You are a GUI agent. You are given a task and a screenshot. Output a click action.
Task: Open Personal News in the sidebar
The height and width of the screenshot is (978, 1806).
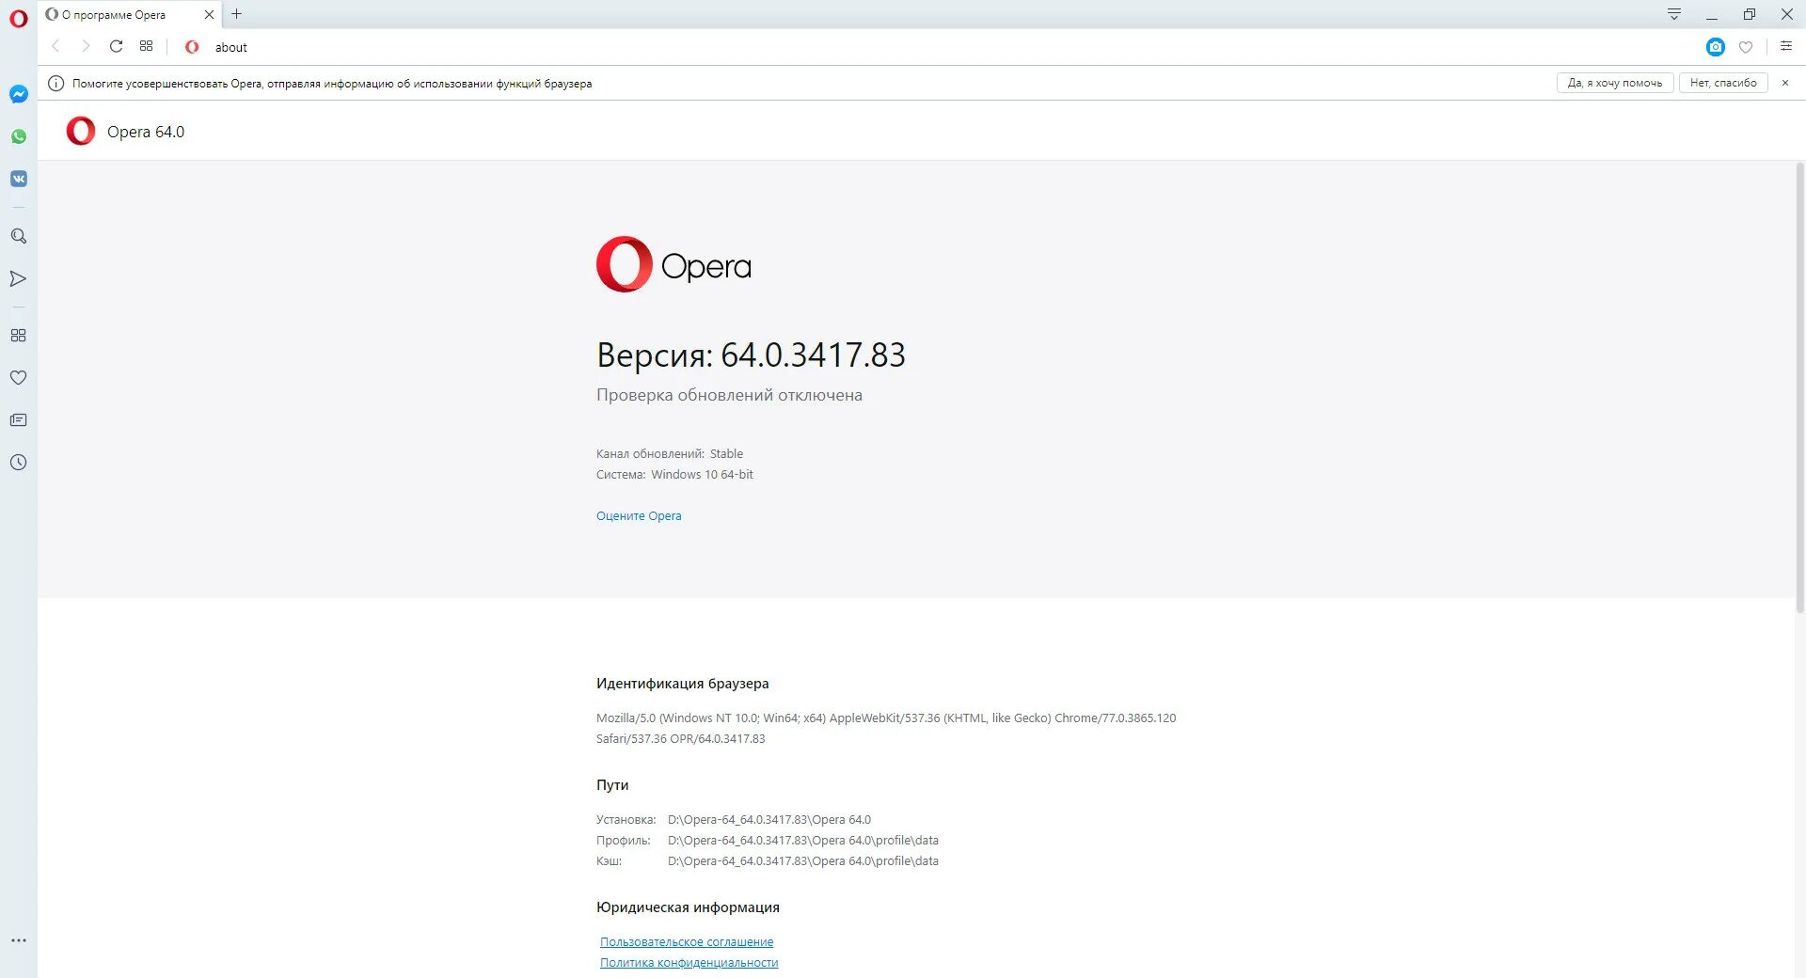pos(19,419)
